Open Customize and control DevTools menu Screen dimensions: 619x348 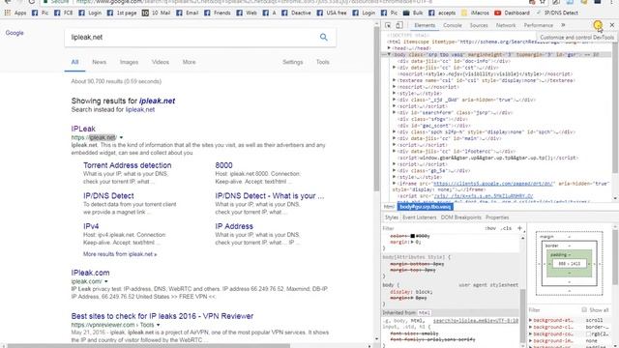pos(598,25)
